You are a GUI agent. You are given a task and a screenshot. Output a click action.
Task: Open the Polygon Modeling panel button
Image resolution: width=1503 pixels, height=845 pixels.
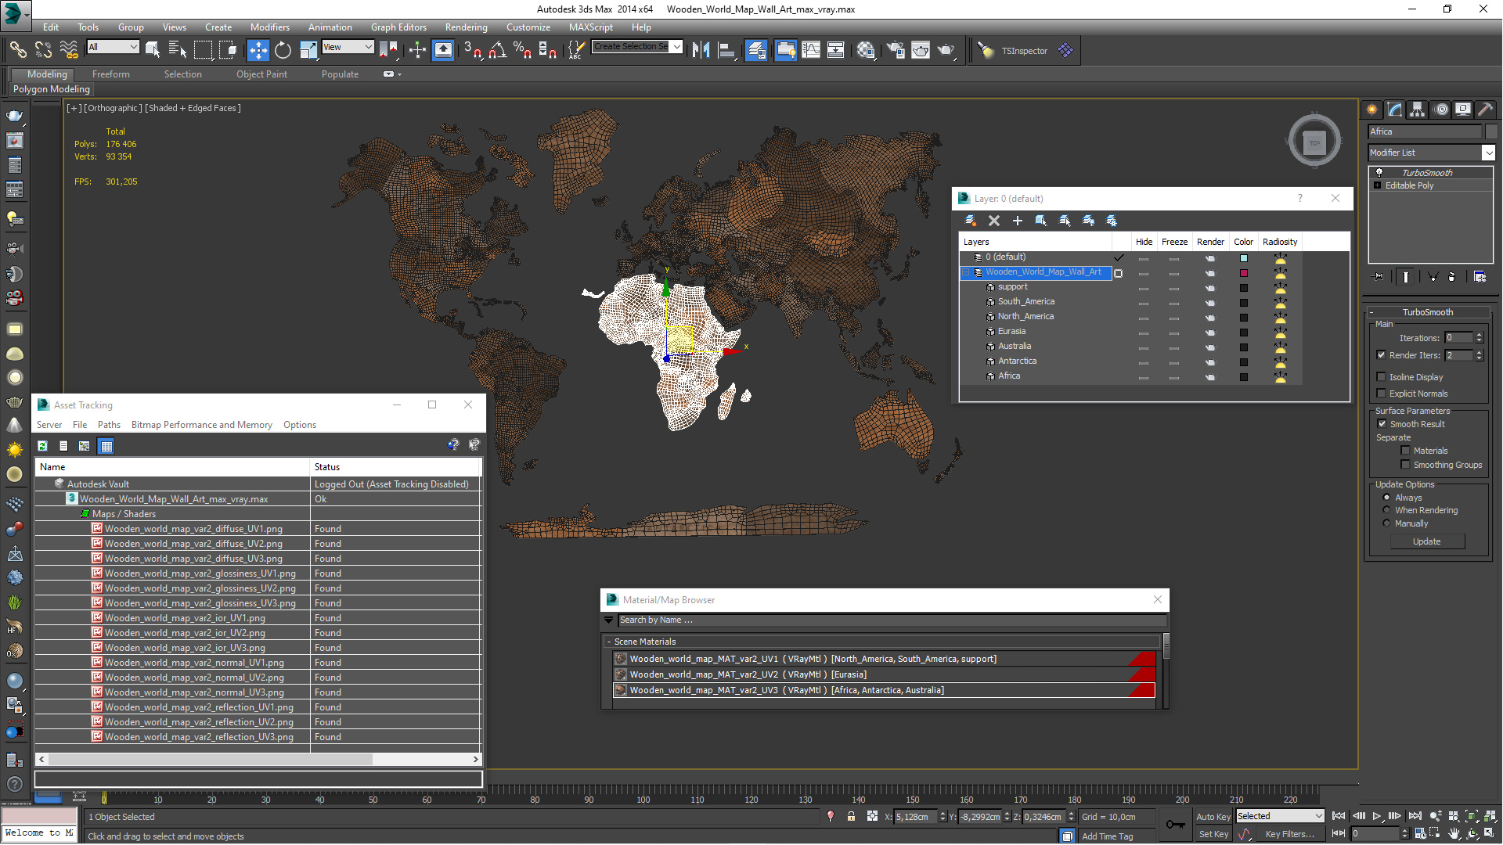coord(52,89)
